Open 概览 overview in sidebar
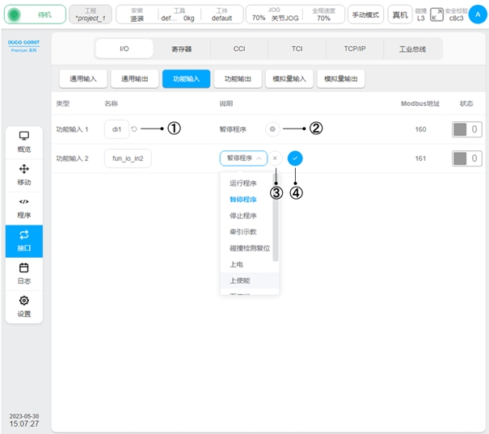489x434 pixels. tap(23, 141)
